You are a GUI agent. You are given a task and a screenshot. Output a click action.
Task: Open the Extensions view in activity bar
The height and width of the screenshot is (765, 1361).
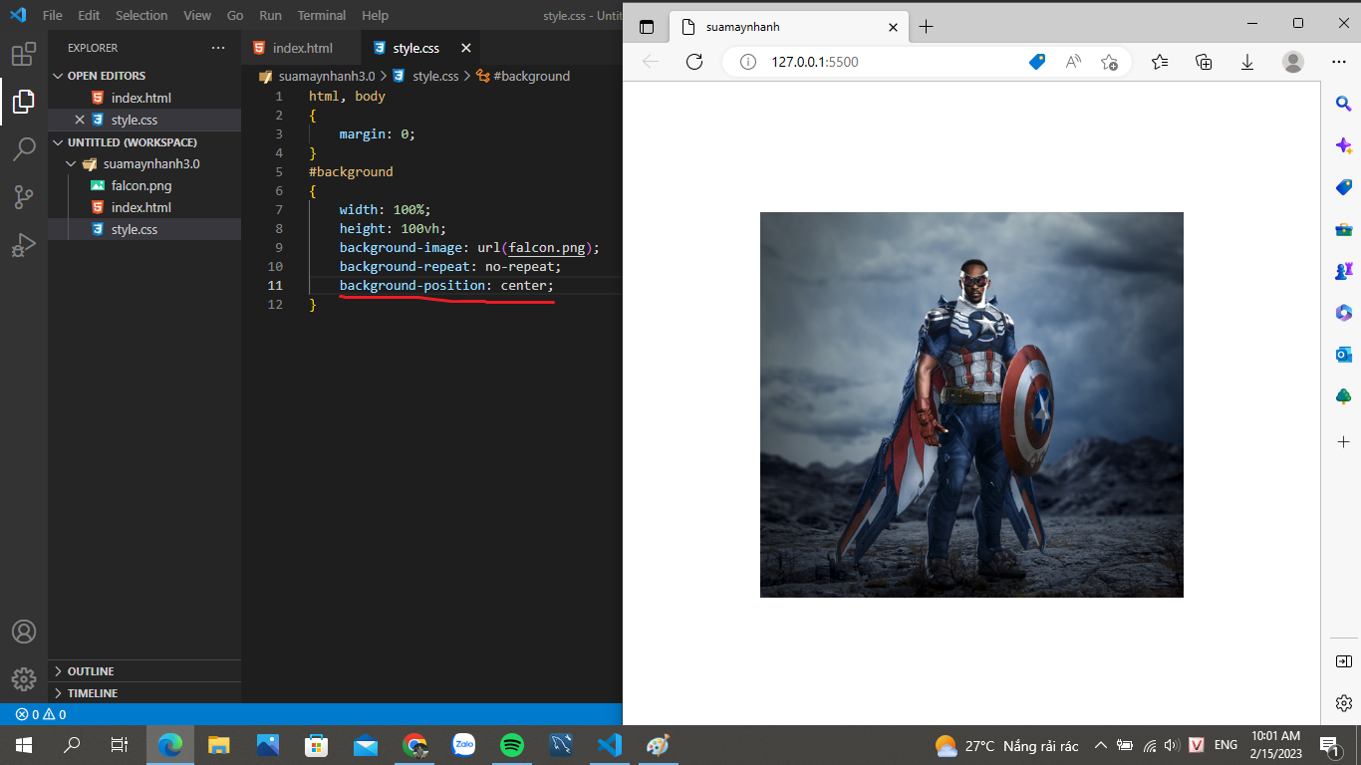pos(24,54)
